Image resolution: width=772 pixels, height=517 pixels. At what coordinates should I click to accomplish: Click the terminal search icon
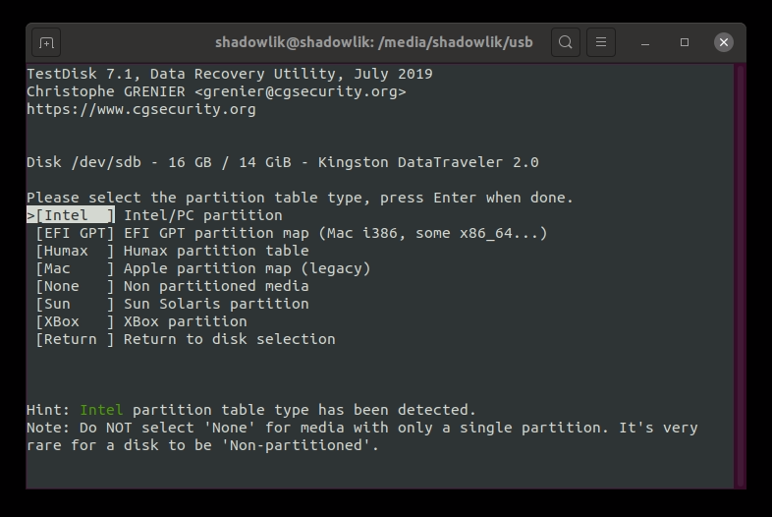[566, 42]
